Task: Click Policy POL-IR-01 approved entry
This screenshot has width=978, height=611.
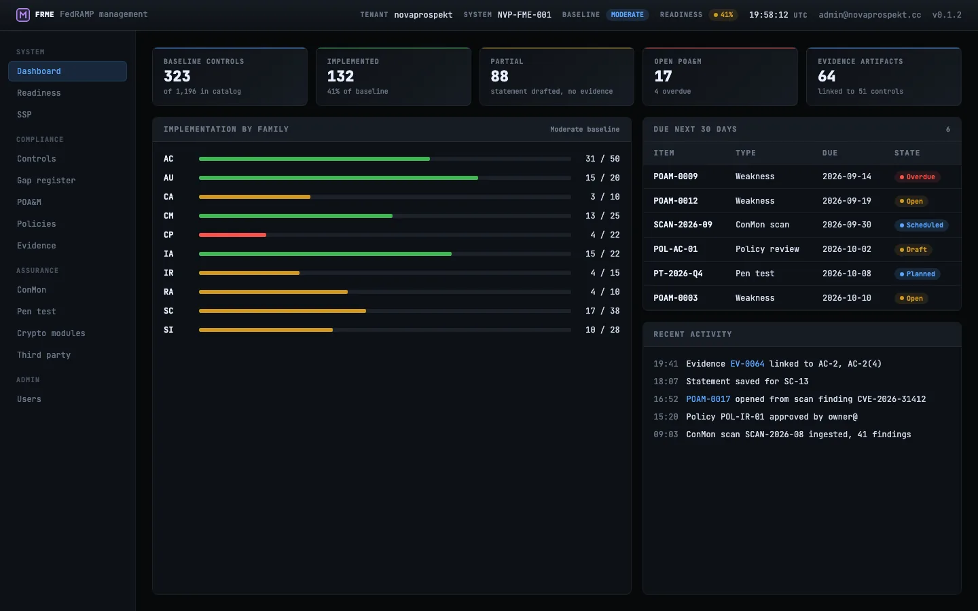Action: 772,417
